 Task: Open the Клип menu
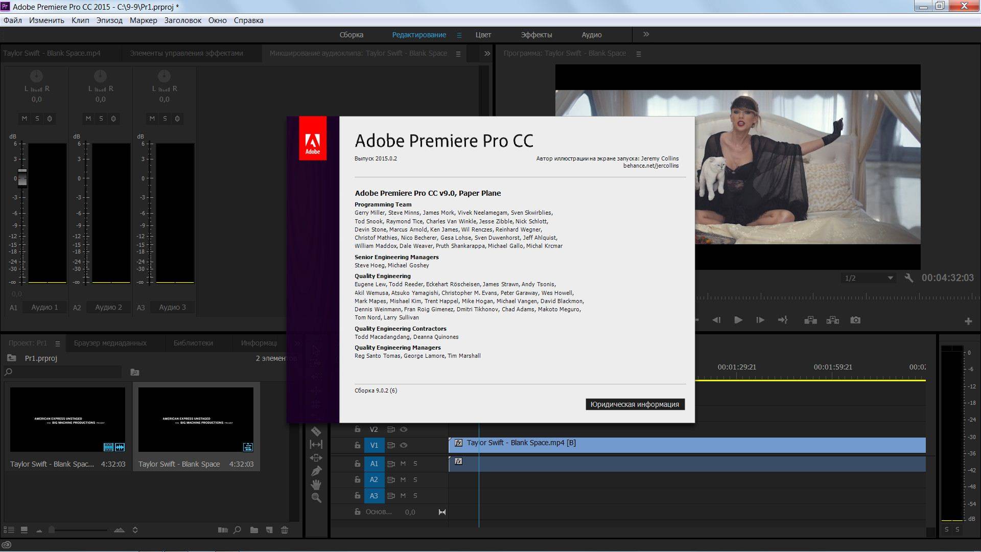(x=80, y=20)
